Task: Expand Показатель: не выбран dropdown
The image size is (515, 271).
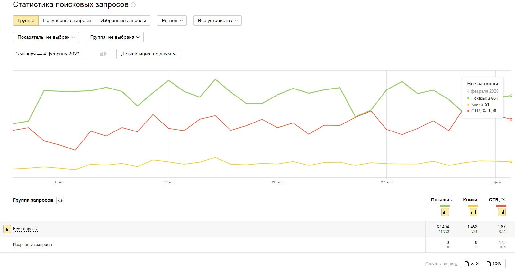Action: pos(46,37)
